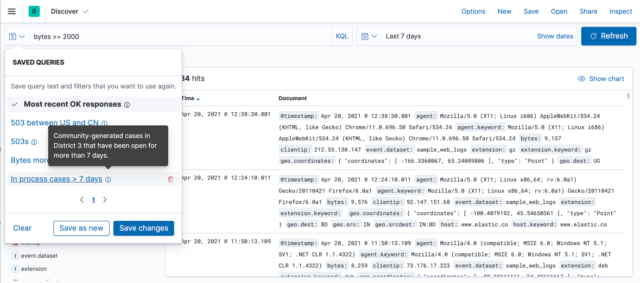Viewport: 640px width, 283px height.
Task: Open the hamburger navigation menu
Action: pyautogui.click(x=11, y=11)
